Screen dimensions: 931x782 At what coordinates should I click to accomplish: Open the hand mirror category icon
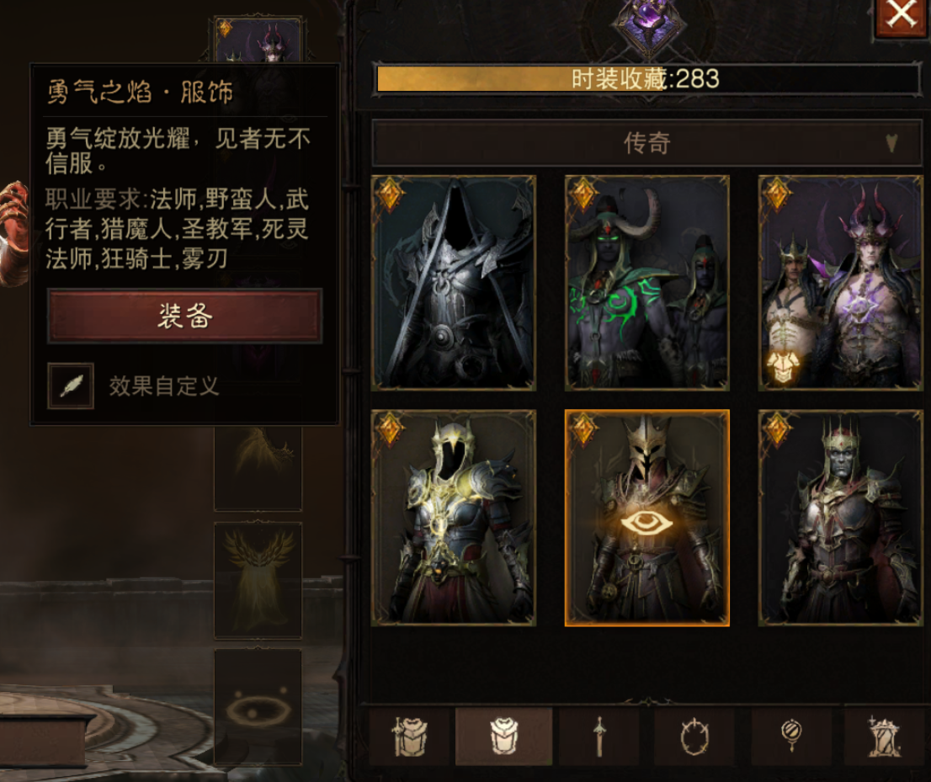pos(791,737)
